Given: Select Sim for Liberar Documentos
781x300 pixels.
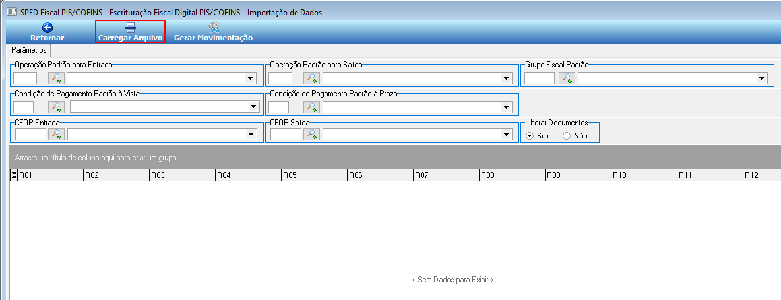Looking at the screenshot, I should pos(530,136).
